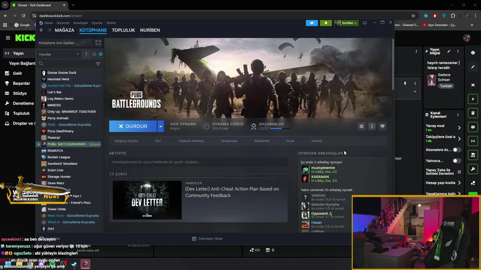481x270 pixels.
Task: Open Yapay Zeka ile Sohbet Denetimi link
Action: (443, 172)
